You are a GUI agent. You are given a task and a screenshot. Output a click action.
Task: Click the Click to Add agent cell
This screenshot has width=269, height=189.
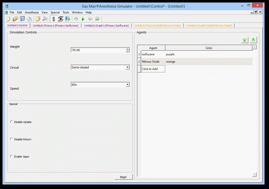coord(153,69)
